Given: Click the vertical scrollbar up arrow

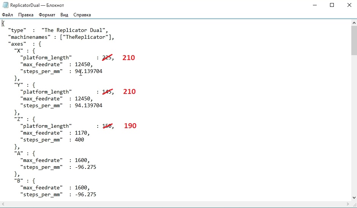Looking at the screenshot, I should (x=354, y=23).
